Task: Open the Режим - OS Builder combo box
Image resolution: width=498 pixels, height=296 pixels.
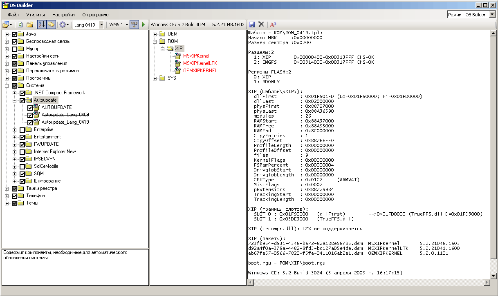Action: click(471, 14)
